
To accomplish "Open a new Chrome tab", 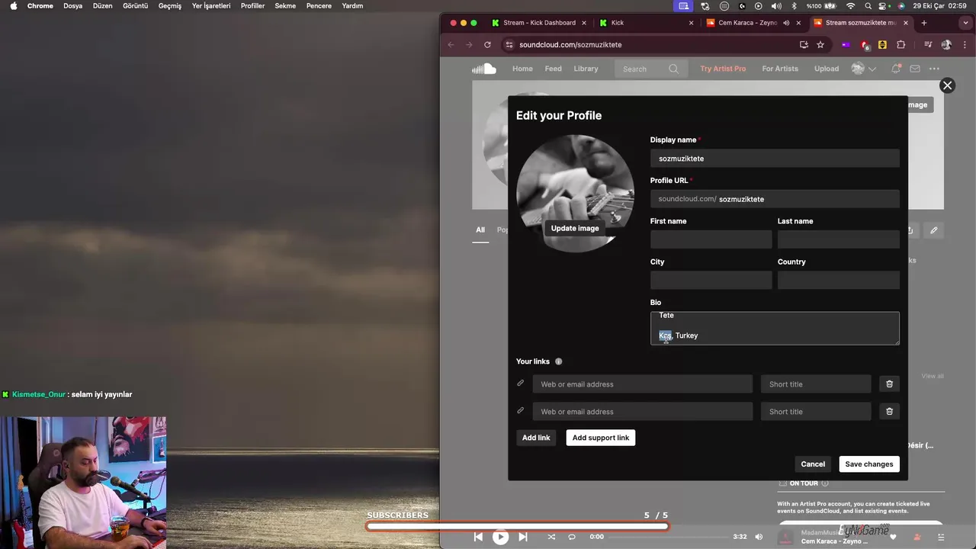I will point(924,23).
